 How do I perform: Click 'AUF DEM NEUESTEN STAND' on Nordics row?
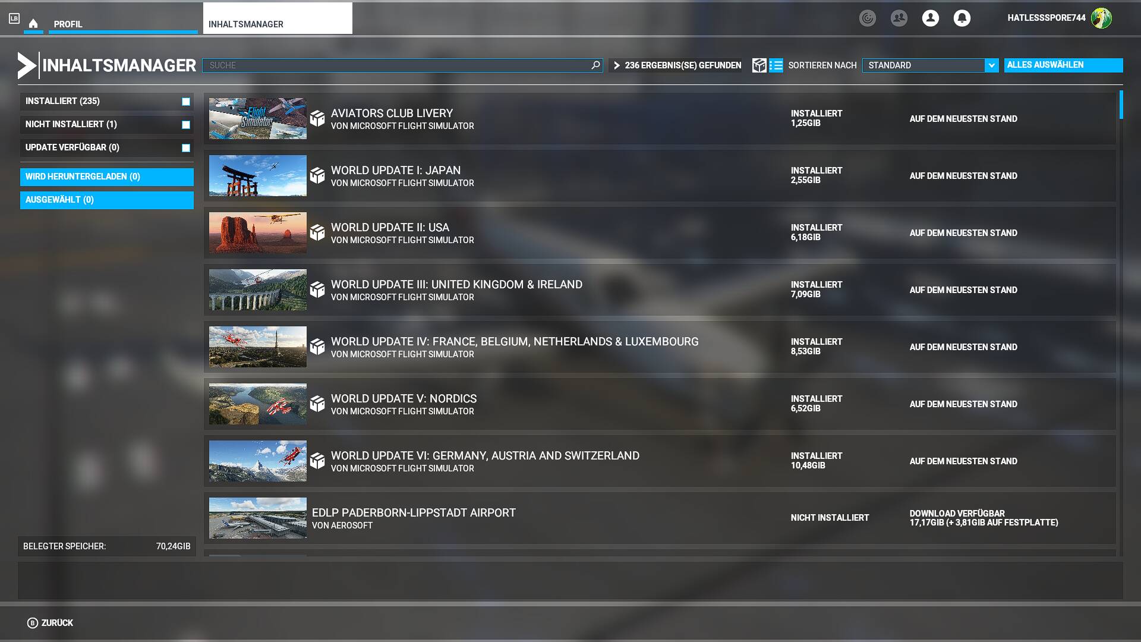pos(963,404)
